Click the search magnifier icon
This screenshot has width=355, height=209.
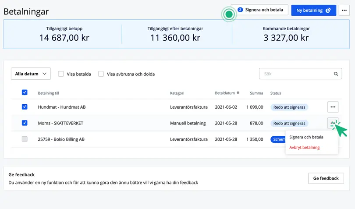click(336, 74)
